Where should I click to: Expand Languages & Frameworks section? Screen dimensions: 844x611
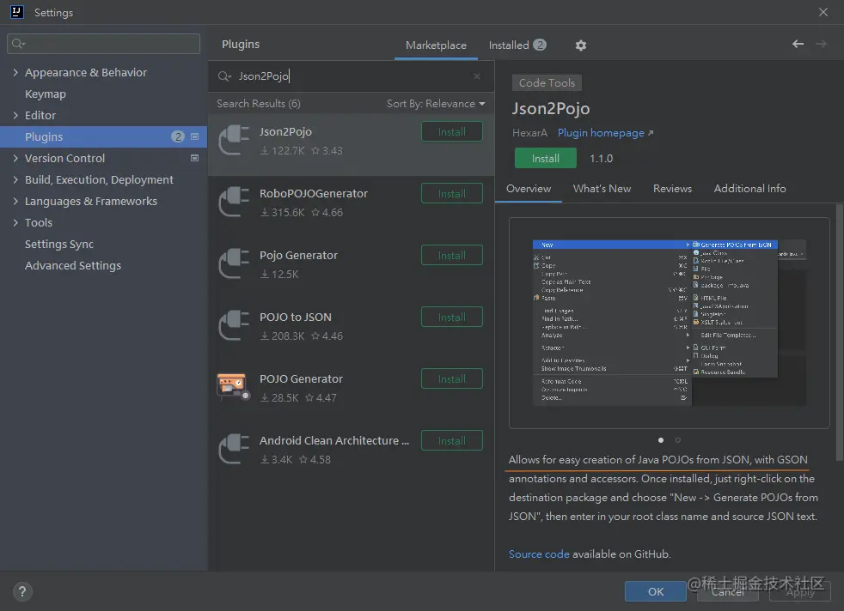click(x=15, y=201)
